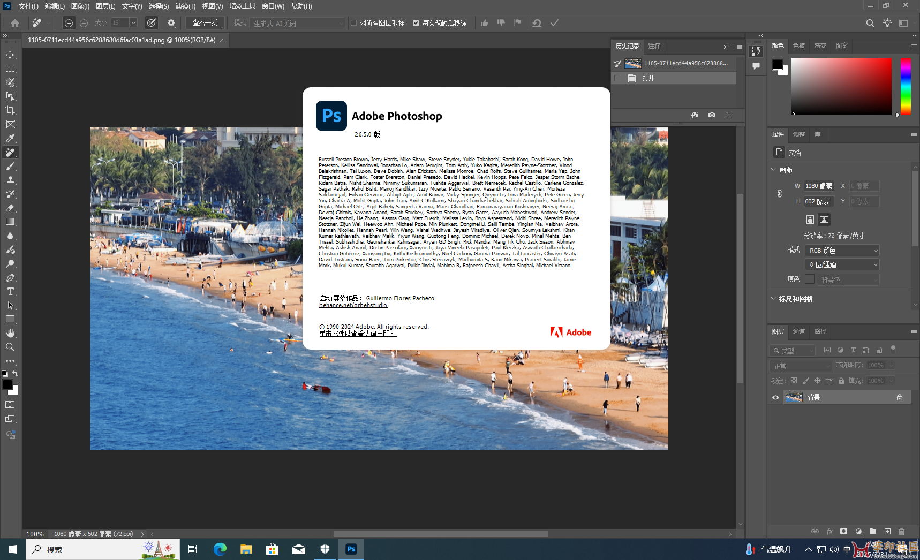Collapse the 画布 section
Screen dimensions: 920x560
point(773,170)
